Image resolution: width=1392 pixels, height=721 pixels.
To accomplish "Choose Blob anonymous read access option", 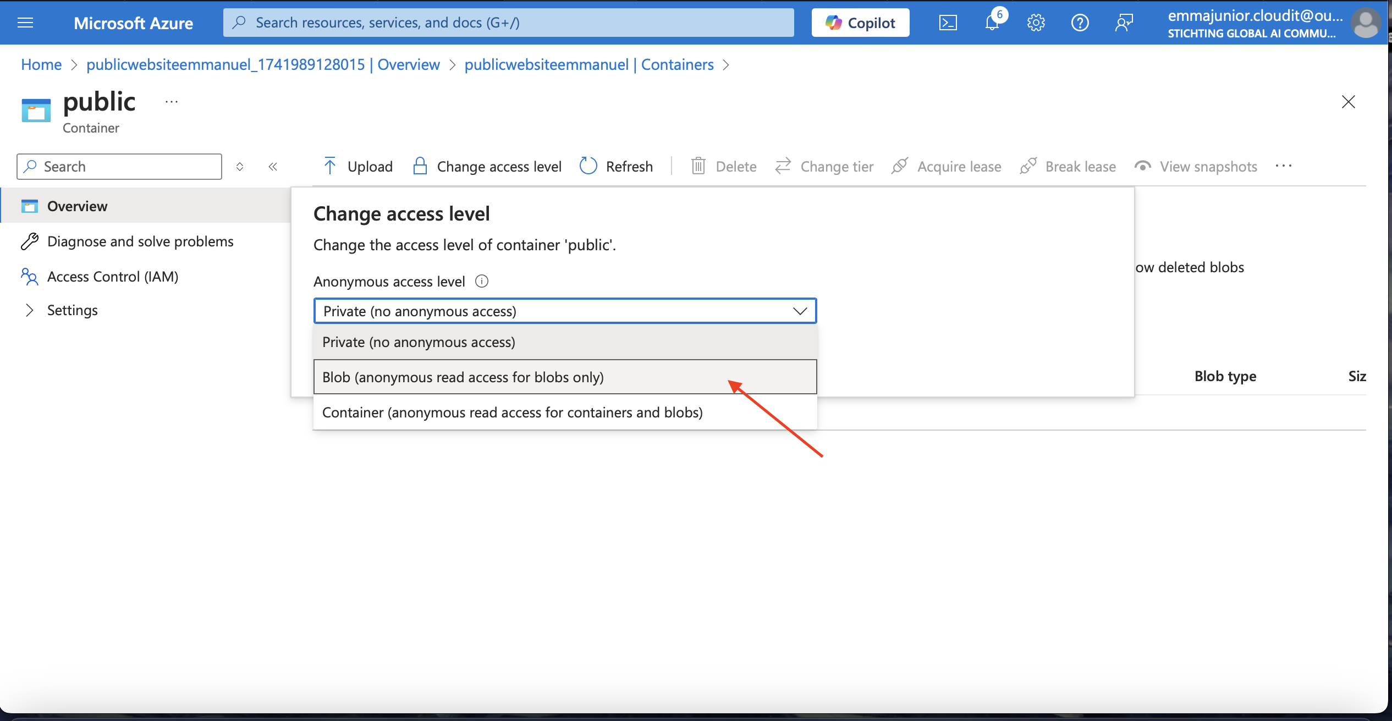I will (565, 377).
